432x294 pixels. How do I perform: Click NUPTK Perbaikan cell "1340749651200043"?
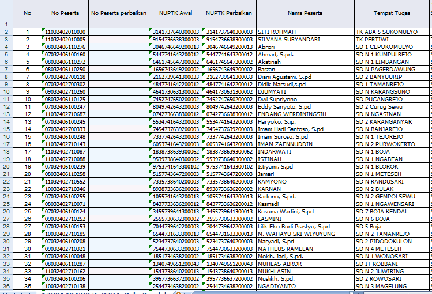coord(229,264)
